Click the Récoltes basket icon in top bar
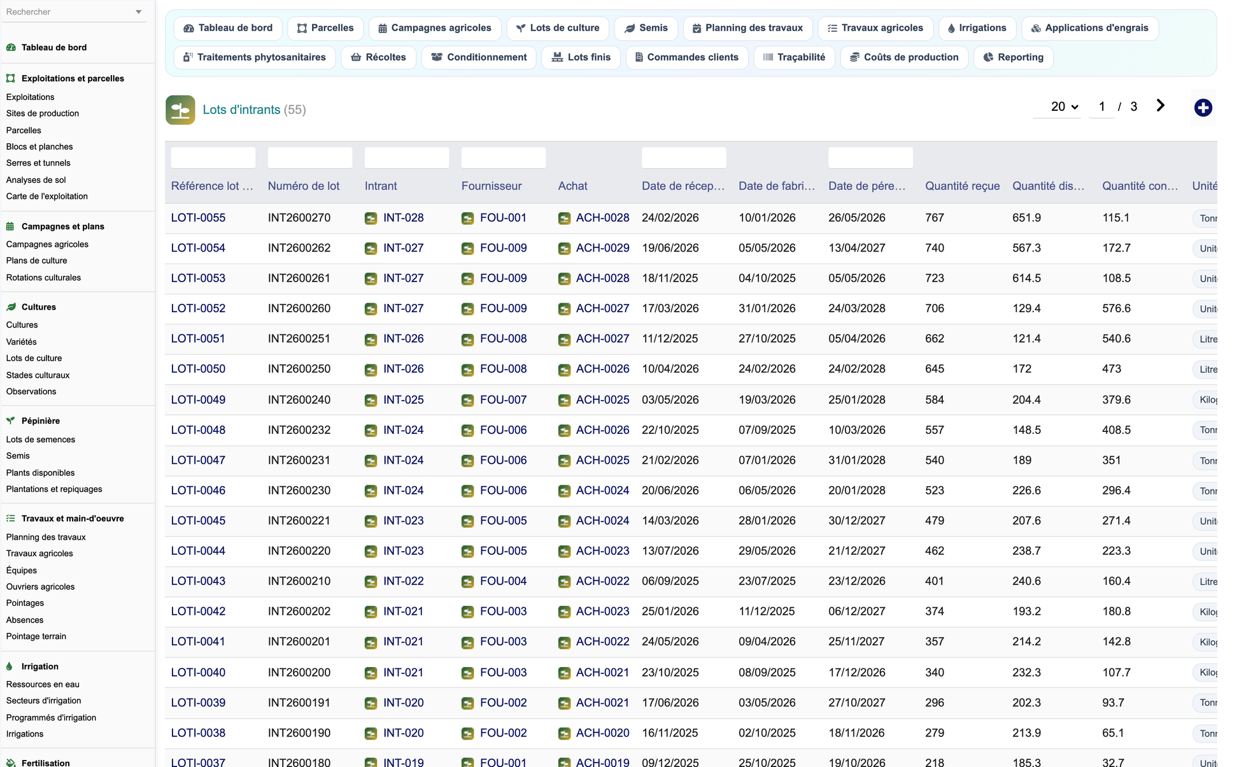The image size is (1239, 767). click(x=356, y=57)
